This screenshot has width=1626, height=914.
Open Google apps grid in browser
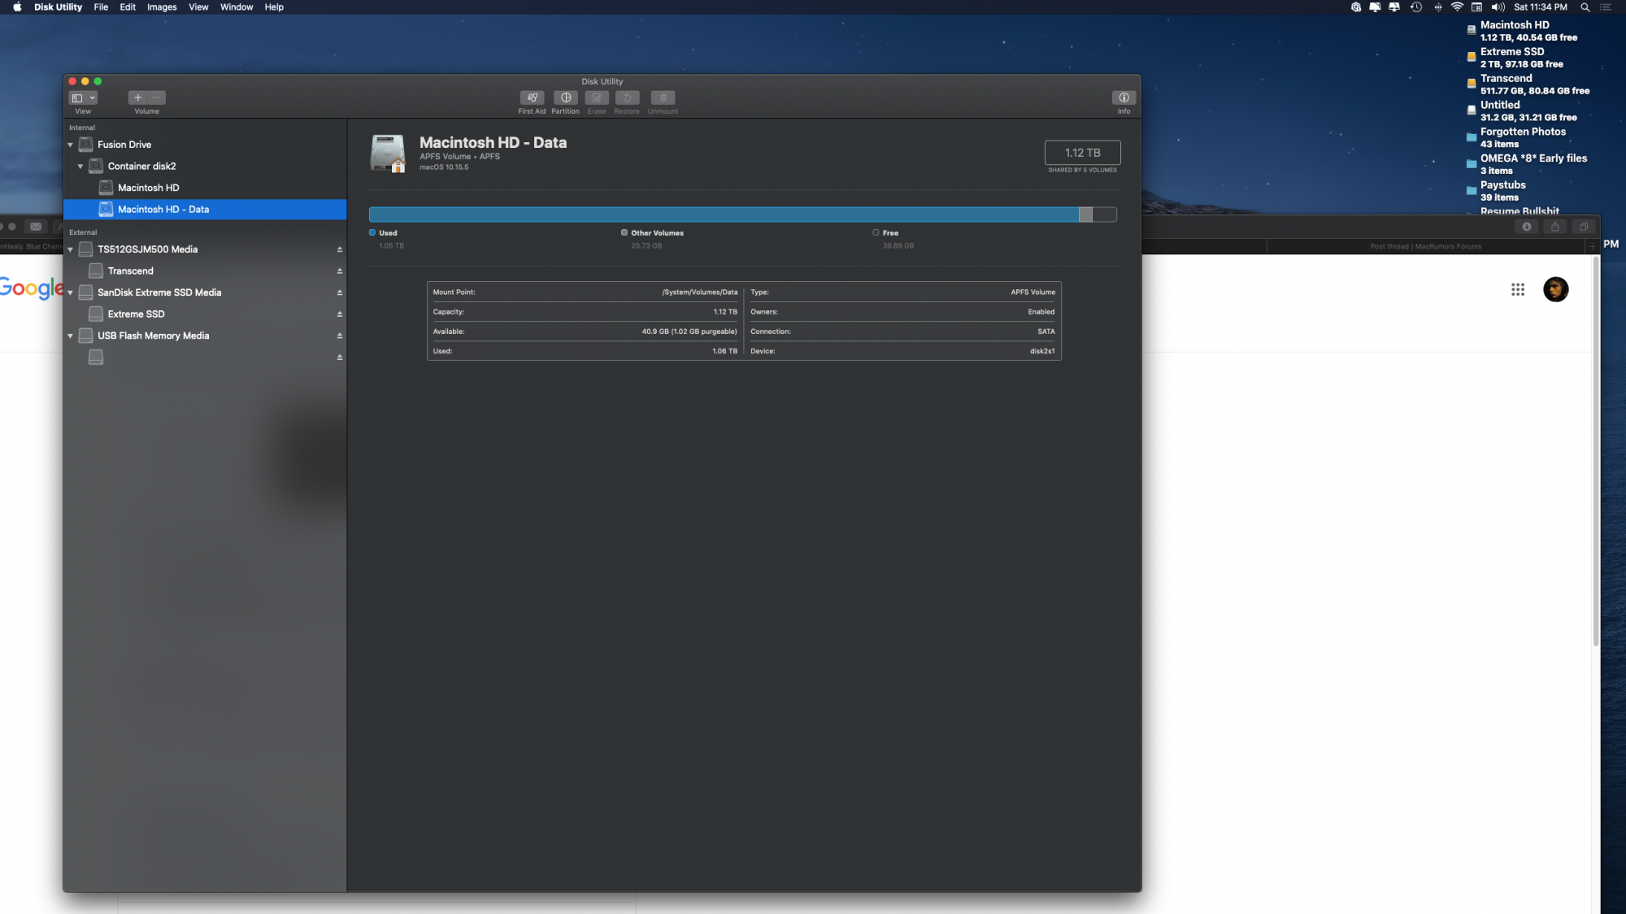click(x=1517, y=290)
